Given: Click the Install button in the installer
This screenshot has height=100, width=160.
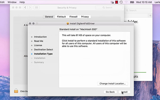Looking at the screenshot, I should (124, 92).
